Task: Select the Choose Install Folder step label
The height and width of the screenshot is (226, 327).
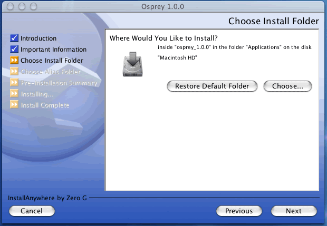Action: pos(52,61)
